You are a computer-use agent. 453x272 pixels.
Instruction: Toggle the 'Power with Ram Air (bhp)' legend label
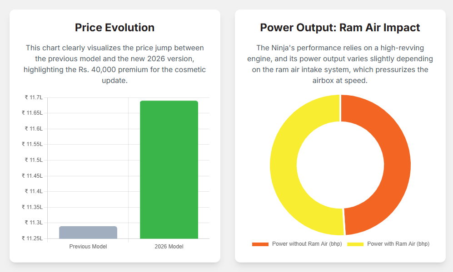click(398, 244)
